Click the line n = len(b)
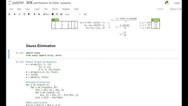188x106 pixels. pyautogui.click(x=32, y=74)
